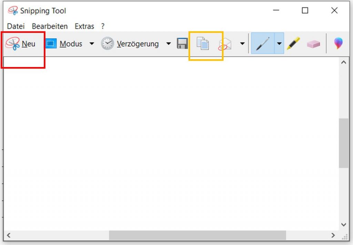Select the Pen tool
The width and height of the screenshot is (353, 245).
tap(262, 43)
